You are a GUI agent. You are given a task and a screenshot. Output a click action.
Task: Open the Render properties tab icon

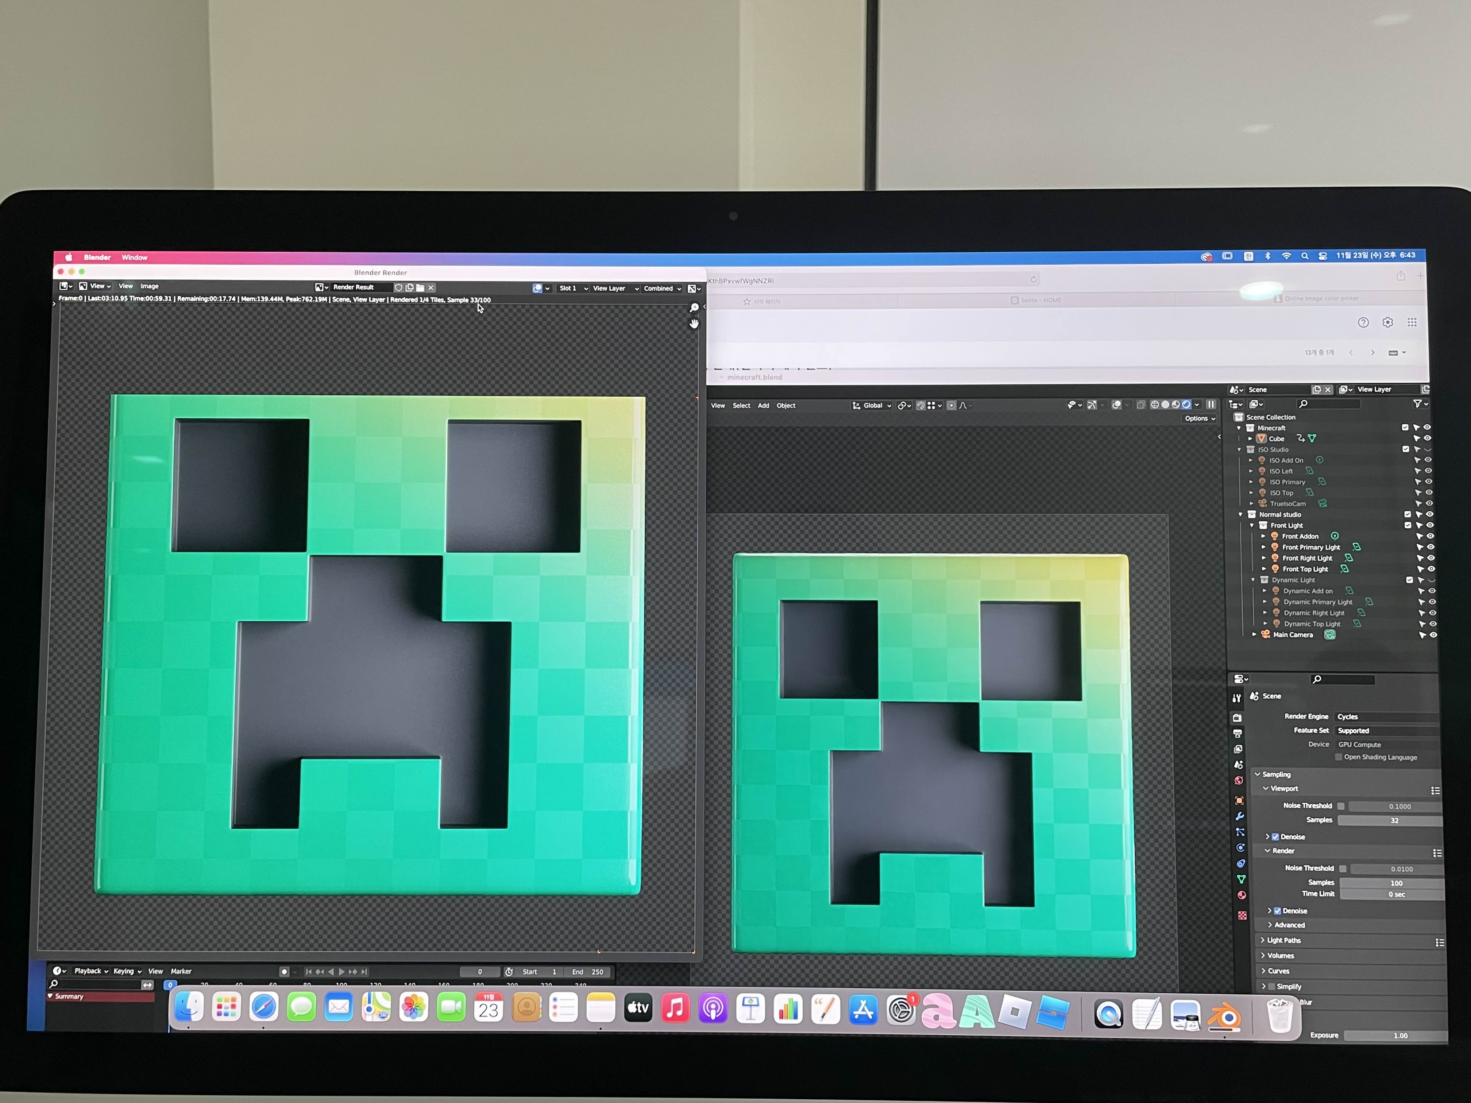tap(1237, 718)
